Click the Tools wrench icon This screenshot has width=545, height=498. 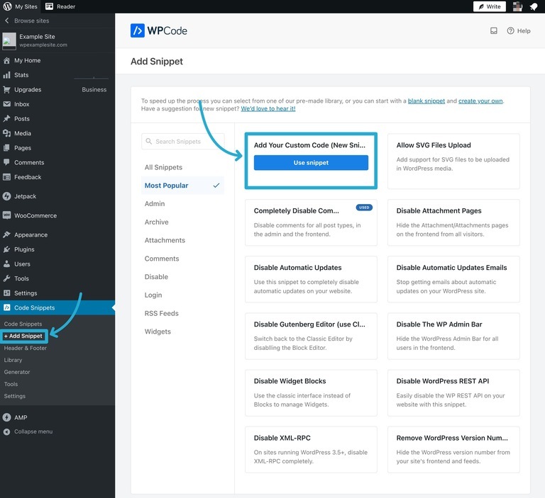point(6,278)
